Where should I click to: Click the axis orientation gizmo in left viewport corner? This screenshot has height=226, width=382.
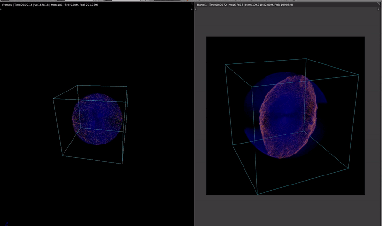[x=7, y=224]
